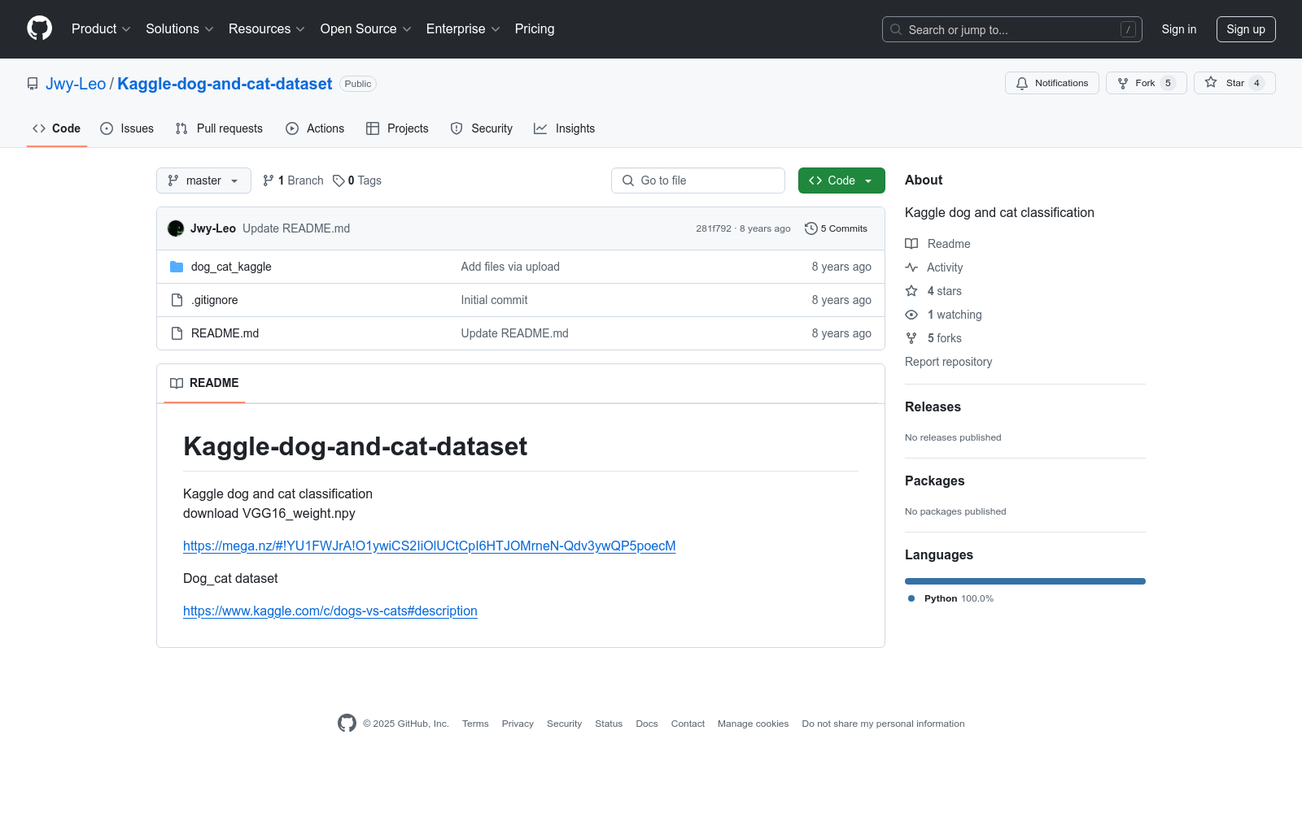This screenshot has width=1302, height=813.
Task: Click the Kaggle-dog-and-cat-dataset repository name
Action: coord(225,84)
